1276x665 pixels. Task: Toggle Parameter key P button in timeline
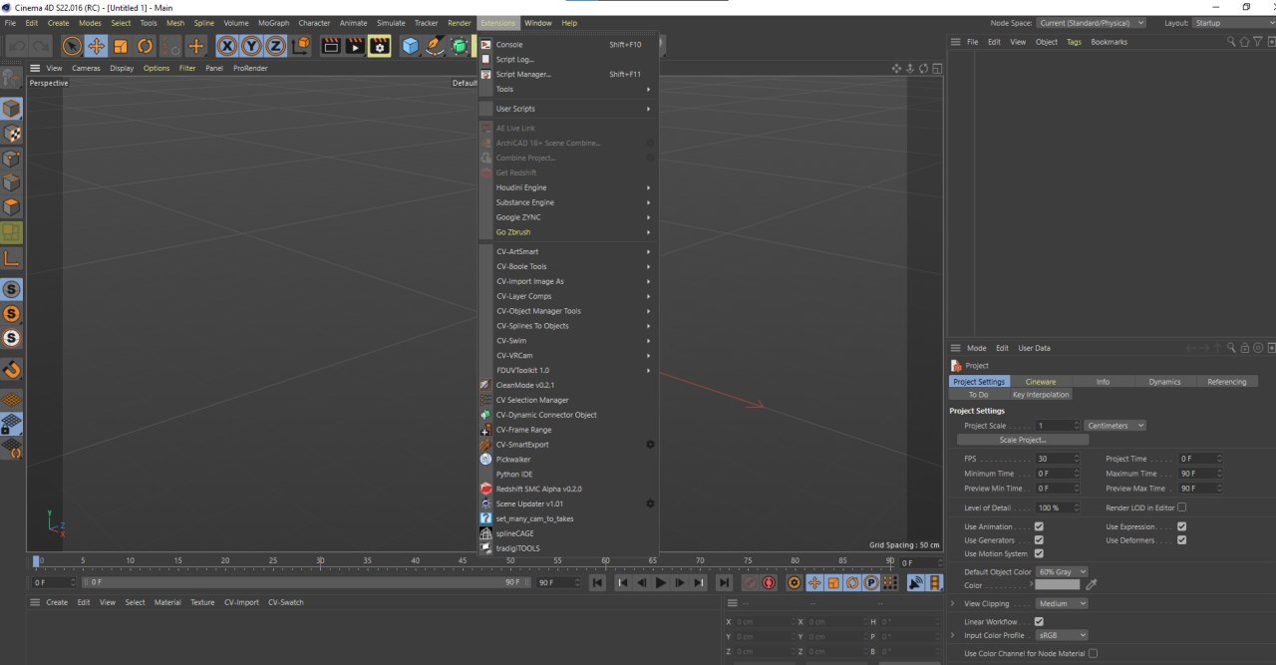click(x=870, y=582)
